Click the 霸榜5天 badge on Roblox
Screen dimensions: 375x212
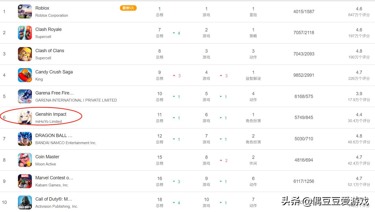128,8
